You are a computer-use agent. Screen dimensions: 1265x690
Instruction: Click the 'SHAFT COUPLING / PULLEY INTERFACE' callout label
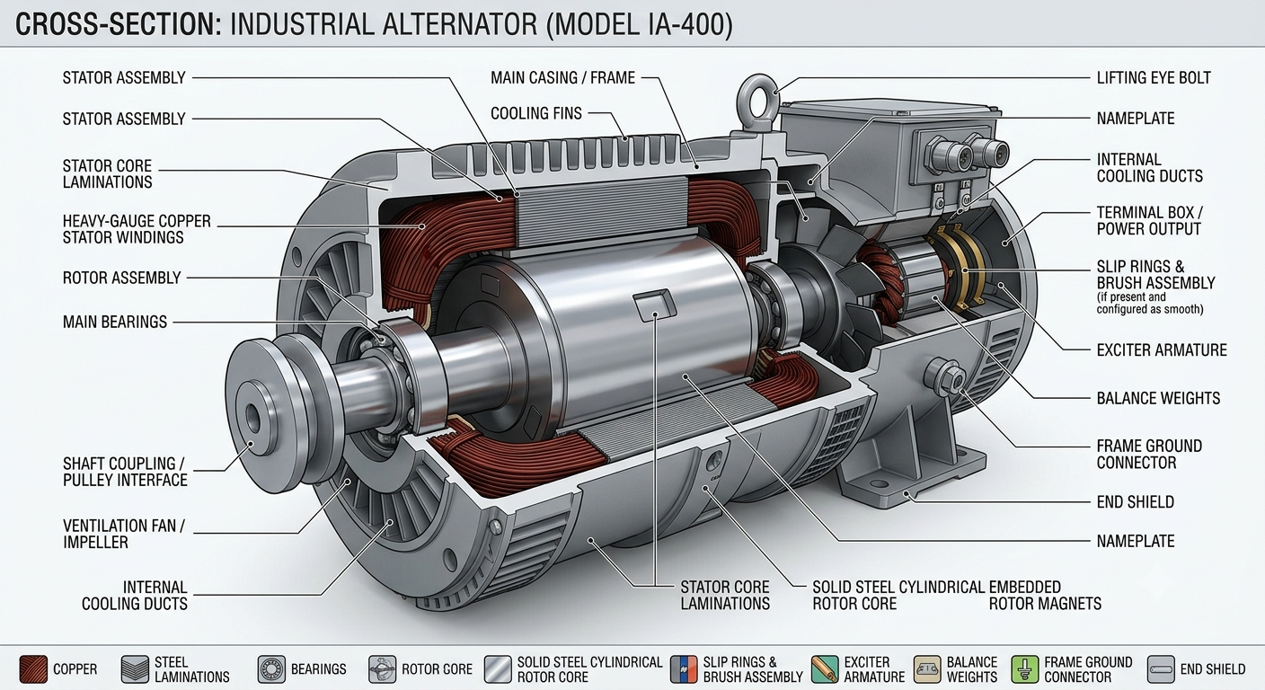tap(125, 472)
